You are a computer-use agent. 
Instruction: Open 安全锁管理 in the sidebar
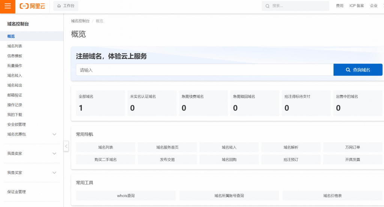click(16, 124)
